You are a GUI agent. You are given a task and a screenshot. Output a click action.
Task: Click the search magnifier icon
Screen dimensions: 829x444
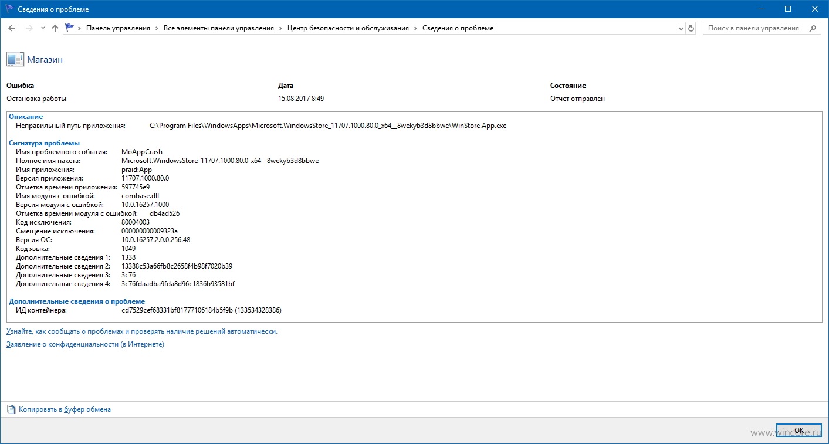coord(813,28)
